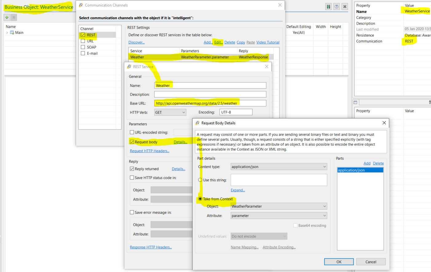Click the Edit link in REST Settings
Screen dimensions: 431x272
[218, 42]
